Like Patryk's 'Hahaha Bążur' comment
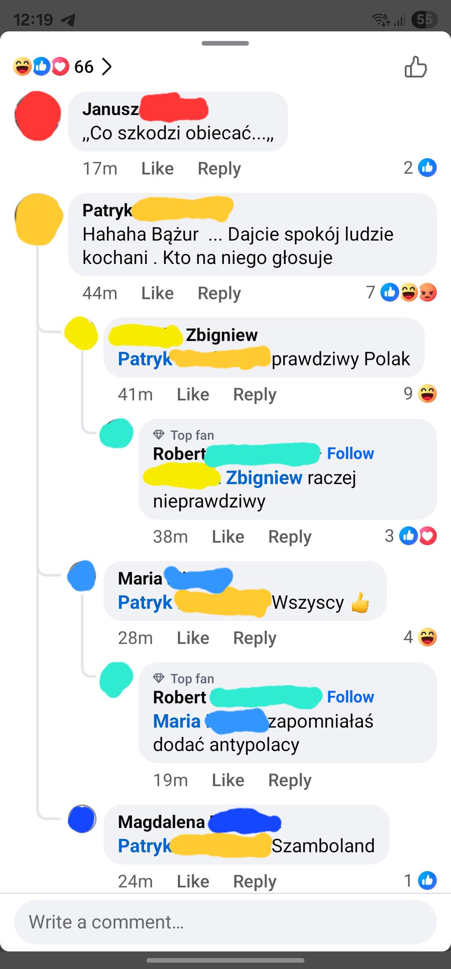 click(x=157, y=293)
